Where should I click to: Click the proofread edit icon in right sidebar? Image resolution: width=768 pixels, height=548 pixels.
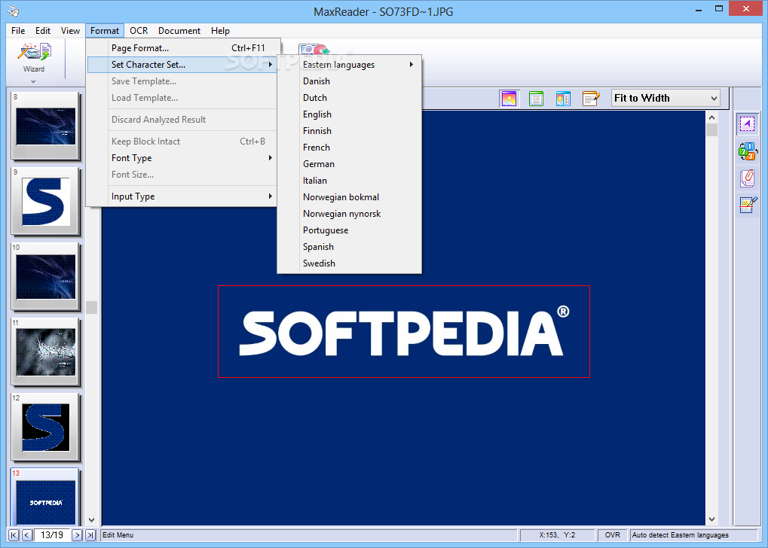(748, 205)
